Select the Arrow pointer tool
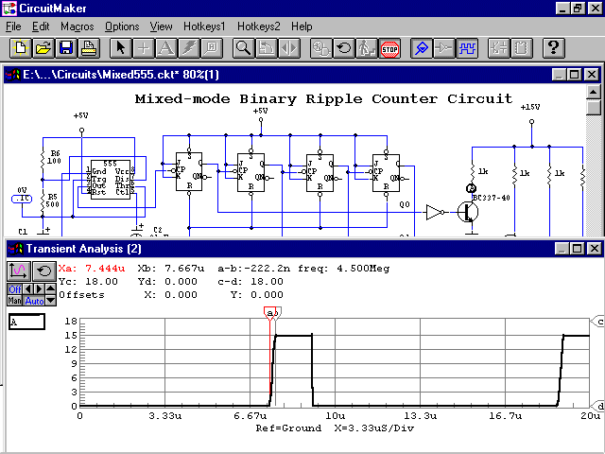Image resolution: width=605 pixels, height=454 pixels. pyautogui.click(x=120, y=47)
